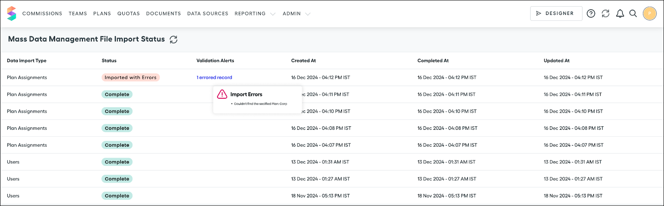
Task: Click Created At 13 Dec 2024 01:27 AM
Action: tap(320, 179)
